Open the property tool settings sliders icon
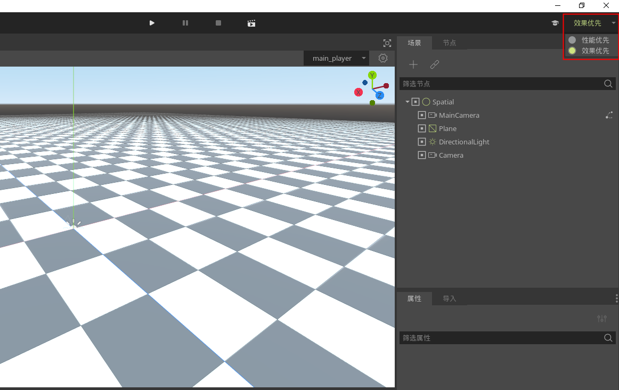Screen dimensions: 619x390 [602, 318]
